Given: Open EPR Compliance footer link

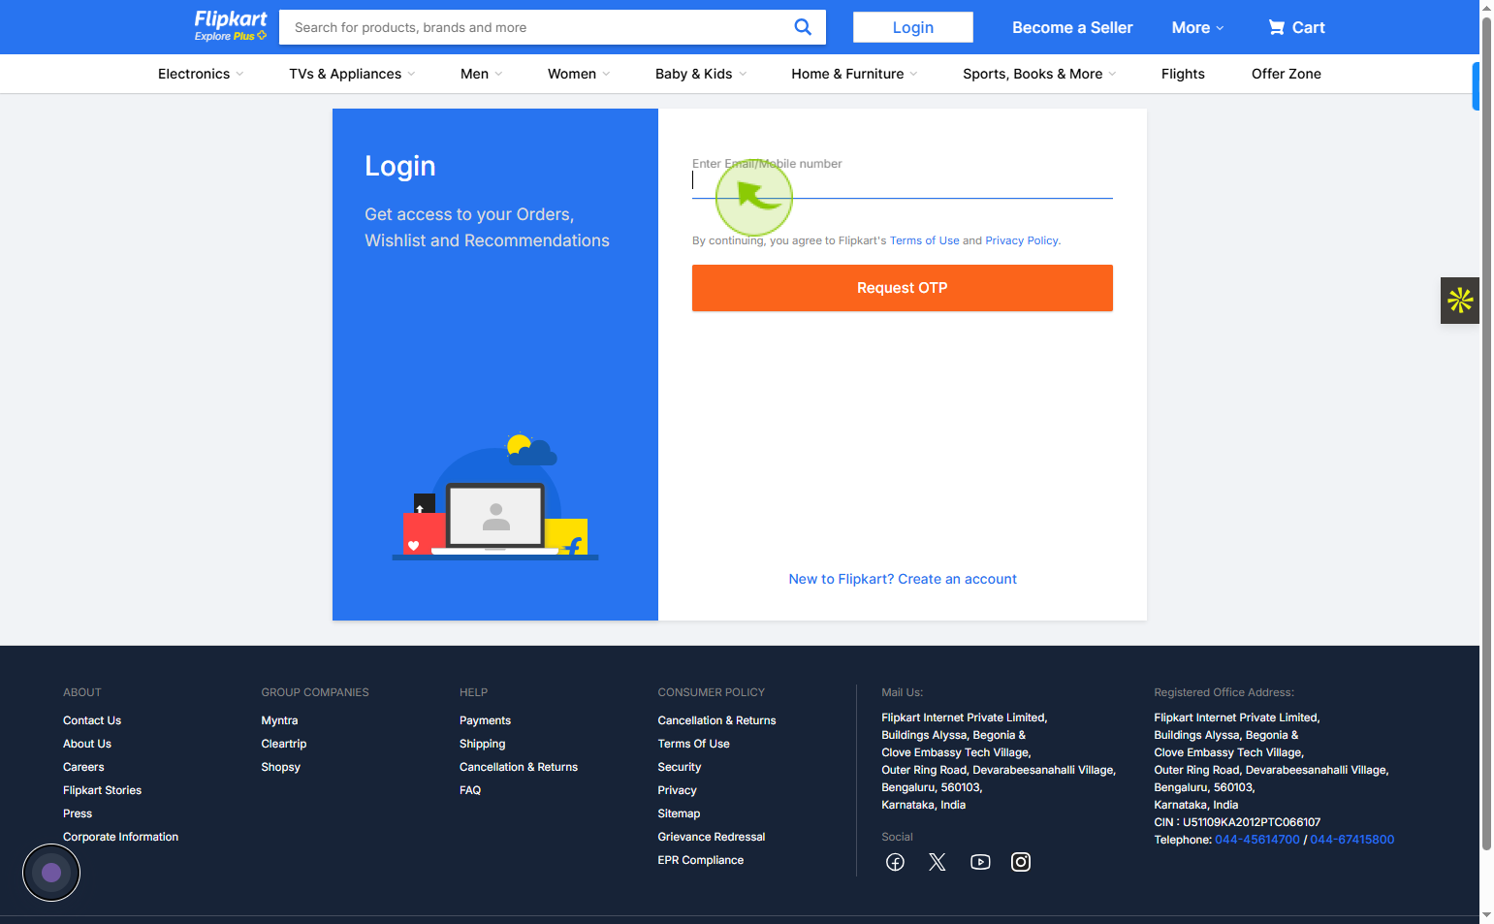Looking at the screenshot, I should (700, 860).
